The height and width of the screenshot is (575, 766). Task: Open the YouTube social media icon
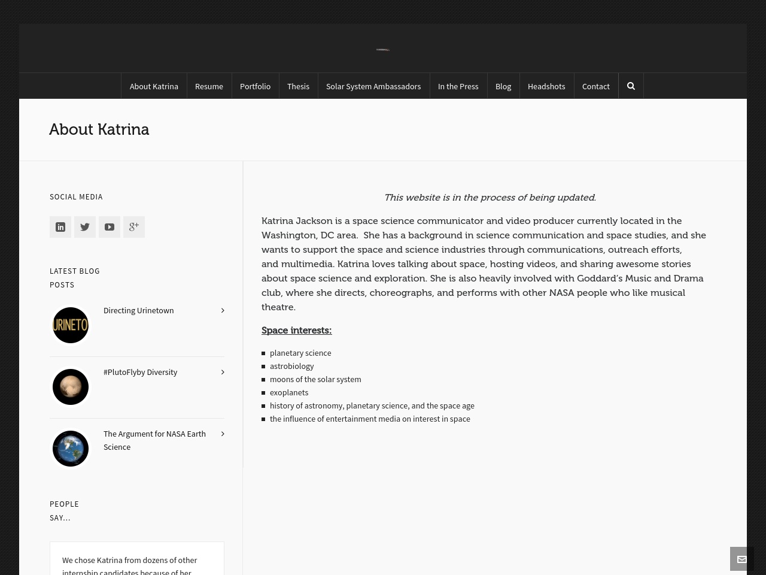[110, 227]
